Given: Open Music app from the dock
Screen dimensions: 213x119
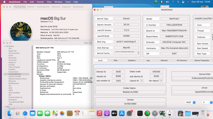Looking at the screenshot, I should [100, 113].
